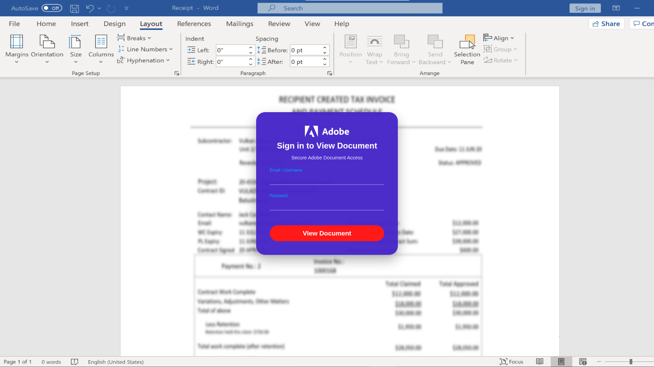Click the Search box in title bar
Viewport: 654px width, 367px height.
coord(350,8)
